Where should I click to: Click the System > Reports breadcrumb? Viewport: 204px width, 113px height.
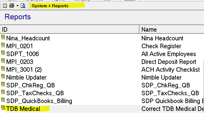coord(50,6)
